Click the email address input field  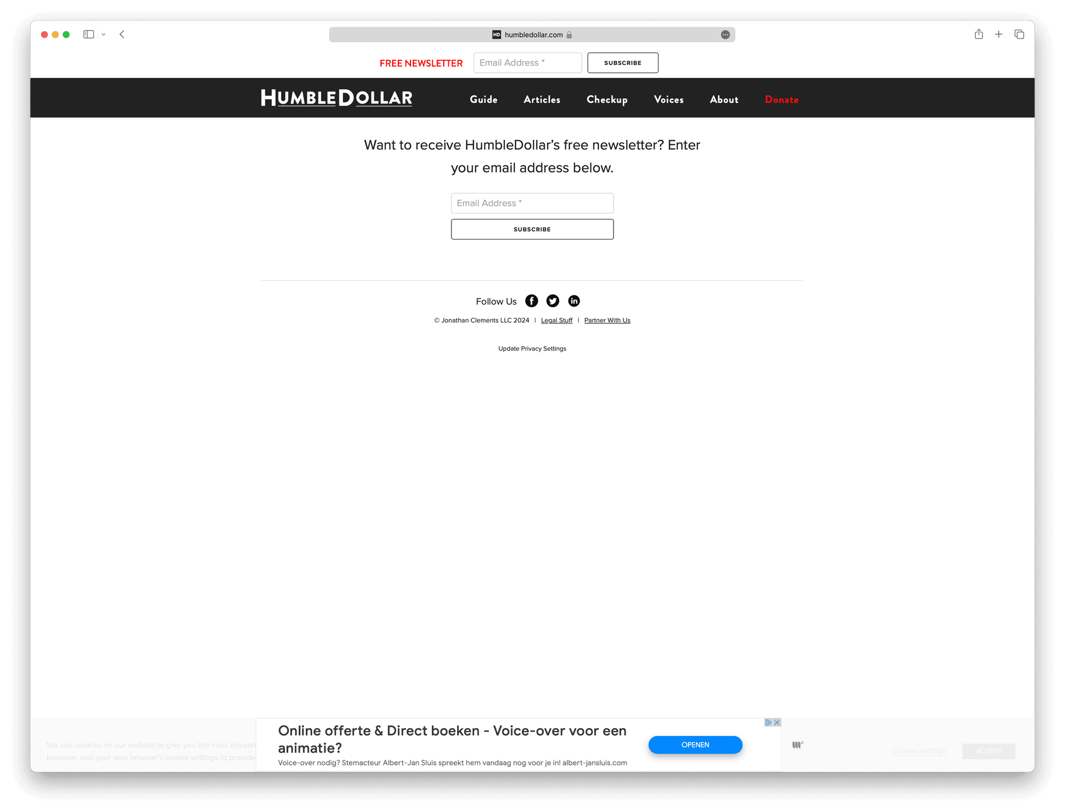[x=532, y=203]
